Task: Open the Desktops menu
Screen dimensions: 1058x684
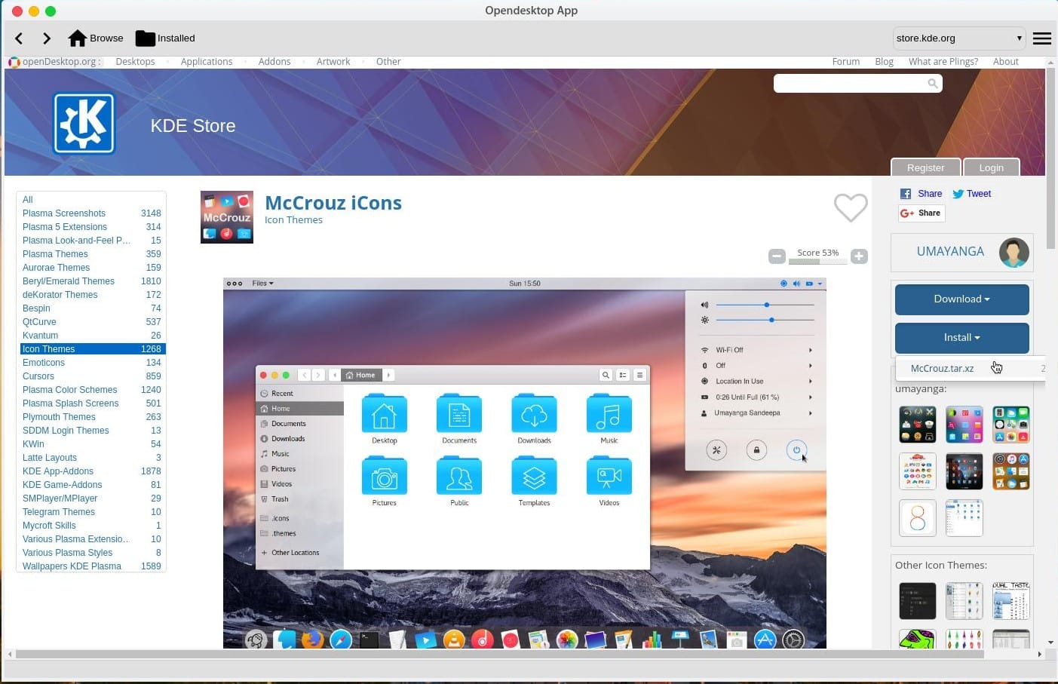Action: pos(135,62)
